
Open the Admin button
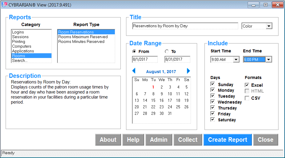[158, 140]
